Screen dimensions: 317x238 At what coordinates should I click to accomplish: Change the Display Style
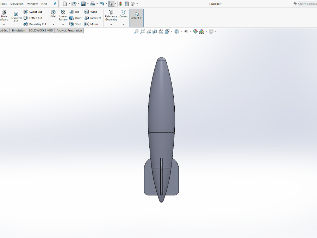[177, 32]
